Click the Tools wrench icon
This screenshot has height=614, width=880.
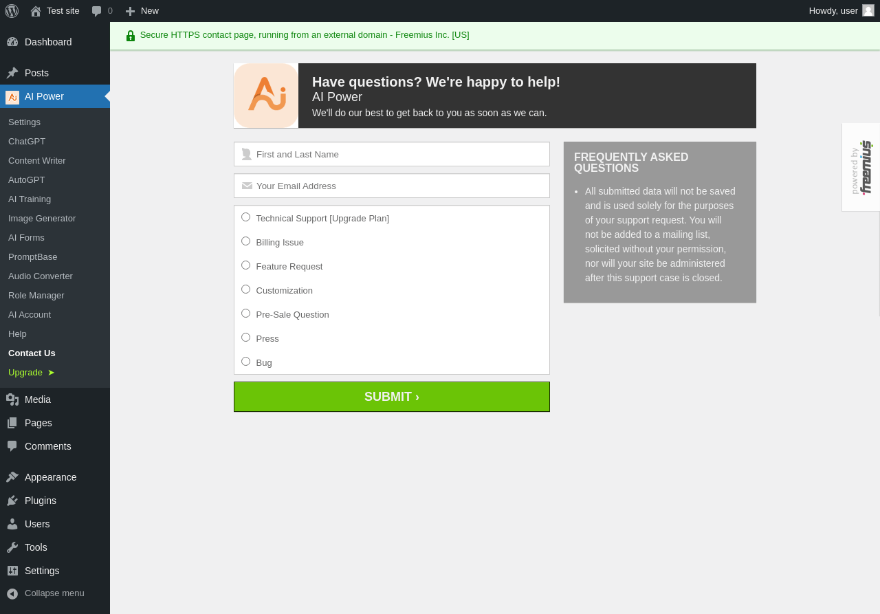12,547
